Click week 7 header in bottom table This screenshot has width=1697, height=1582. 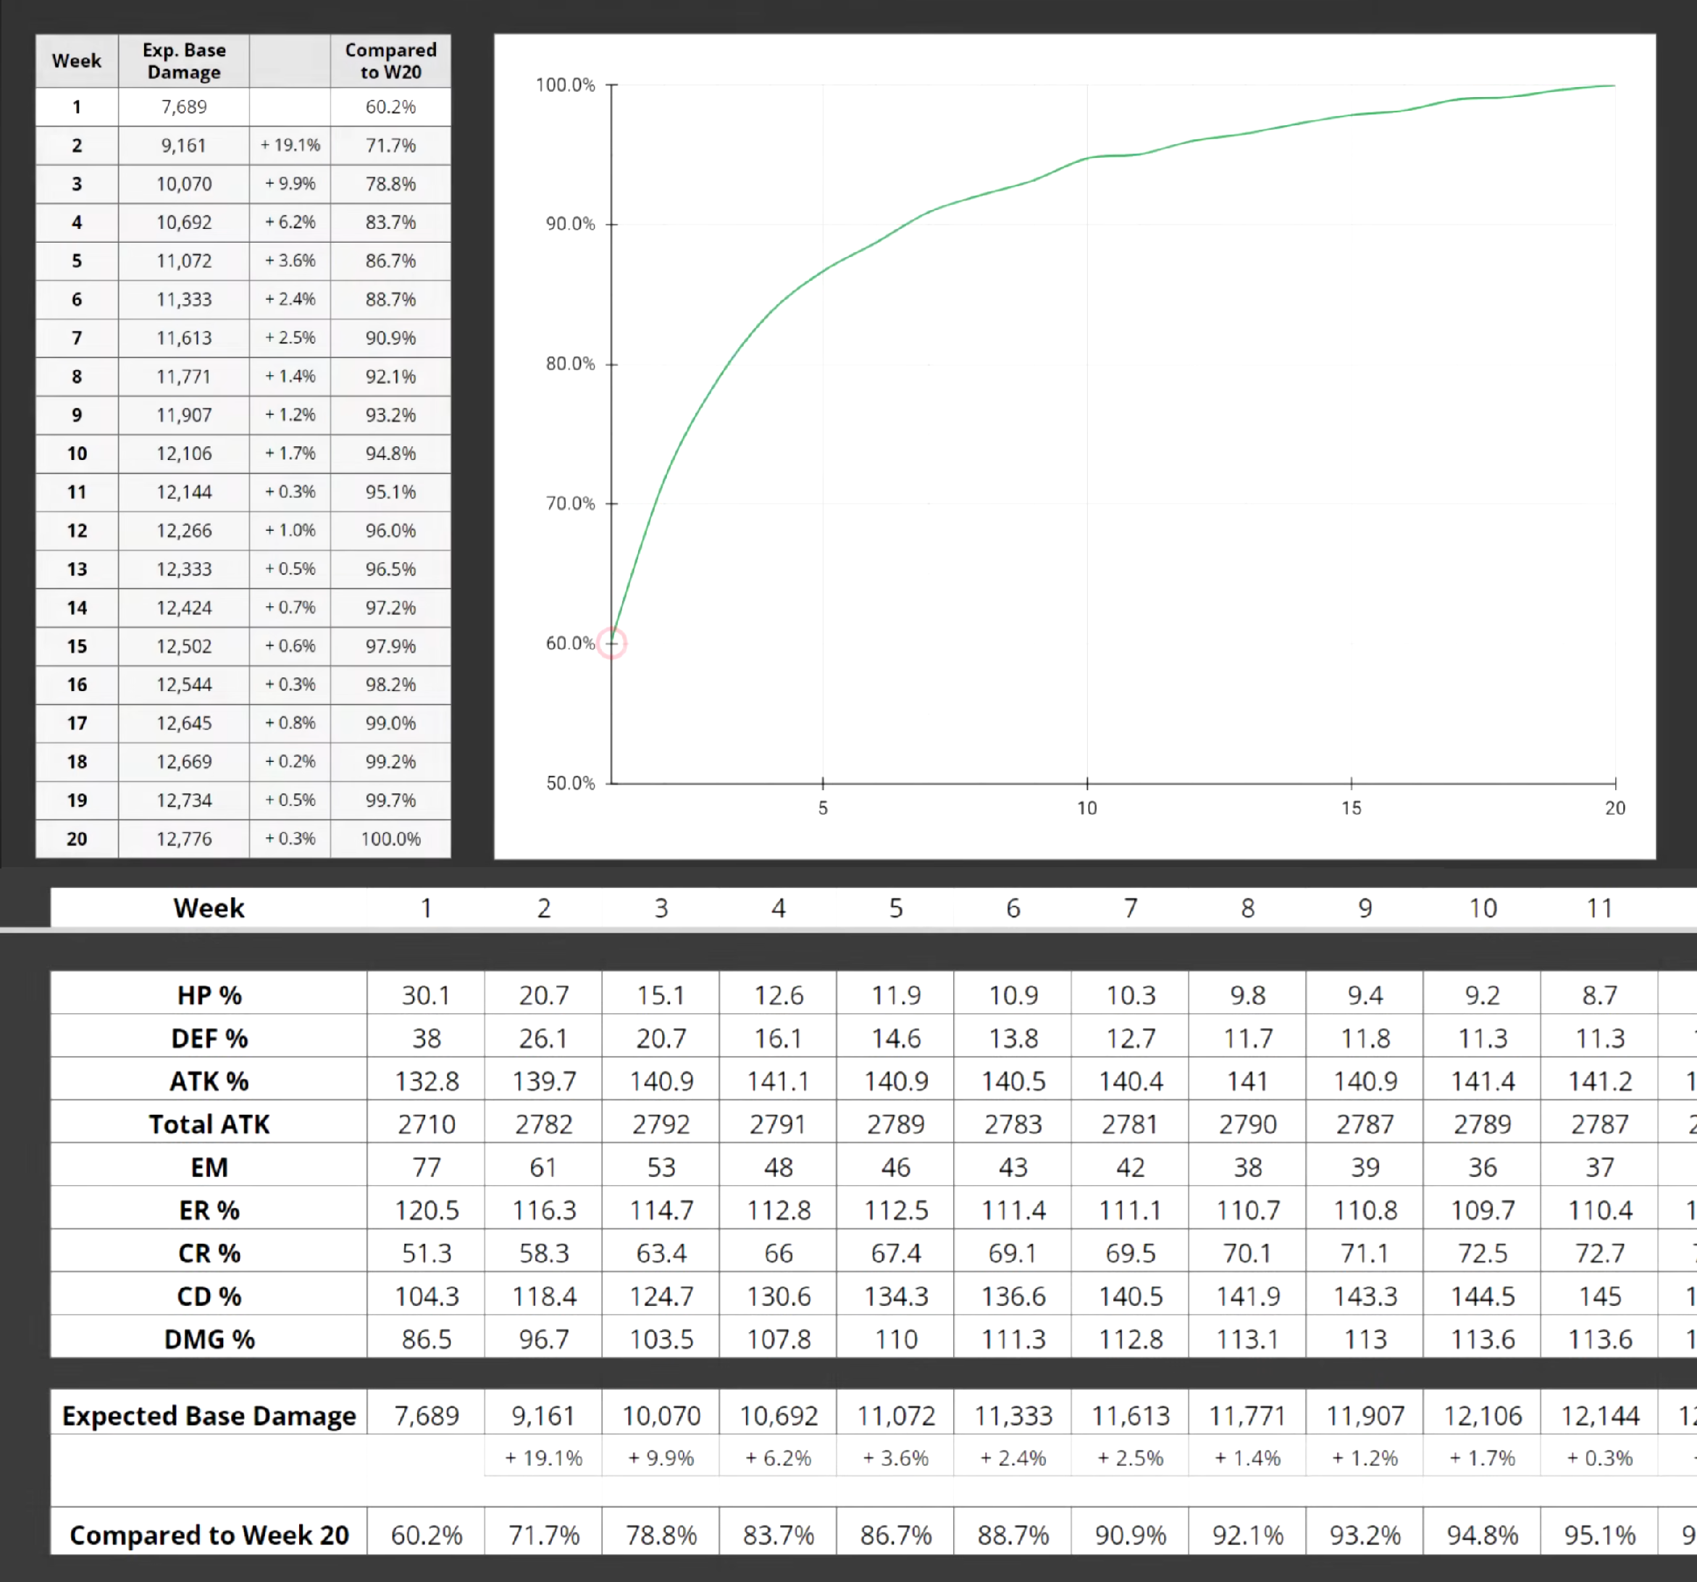[1130, 908]
